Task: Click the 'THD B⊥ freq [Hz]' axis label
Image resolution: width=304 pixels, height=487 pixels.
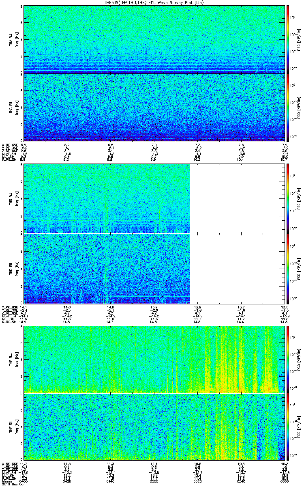Action: point(13,199)
